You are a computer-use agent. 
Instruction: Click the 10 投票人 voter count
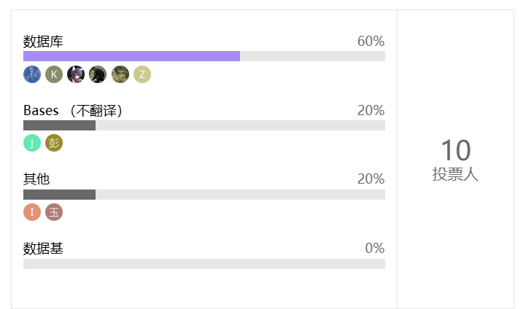[x=455, y=160]
